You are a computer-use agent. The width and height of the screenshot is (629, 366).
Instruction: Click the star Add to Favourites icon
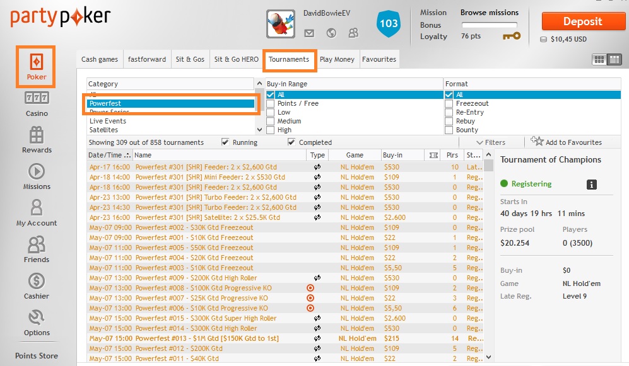[537, 141]
